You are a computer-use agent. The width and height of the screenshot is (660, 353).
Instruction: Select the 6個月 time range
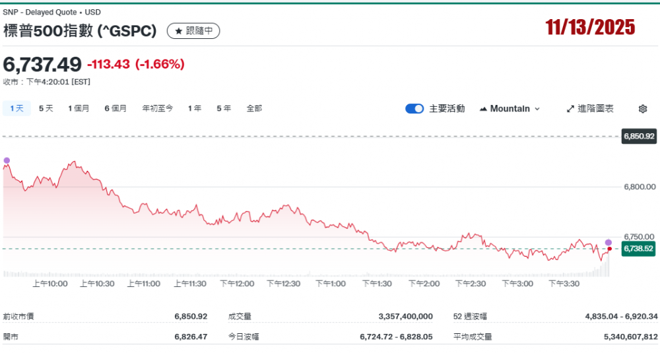[x=115, y=108]
